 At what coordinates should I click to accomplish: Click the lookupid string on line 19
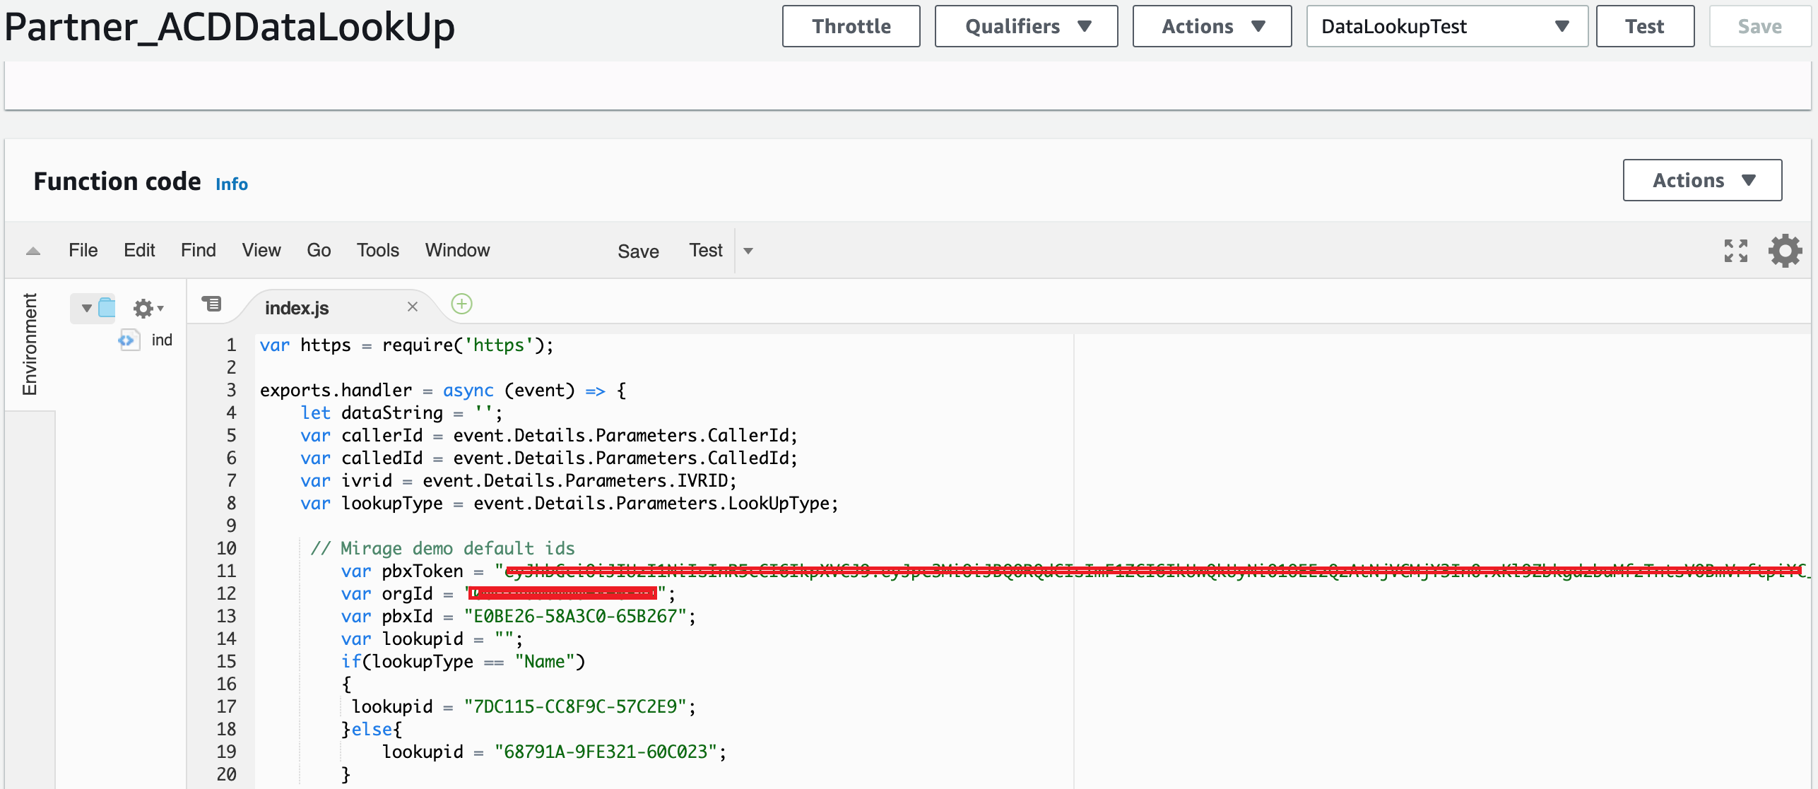[606, 752]
